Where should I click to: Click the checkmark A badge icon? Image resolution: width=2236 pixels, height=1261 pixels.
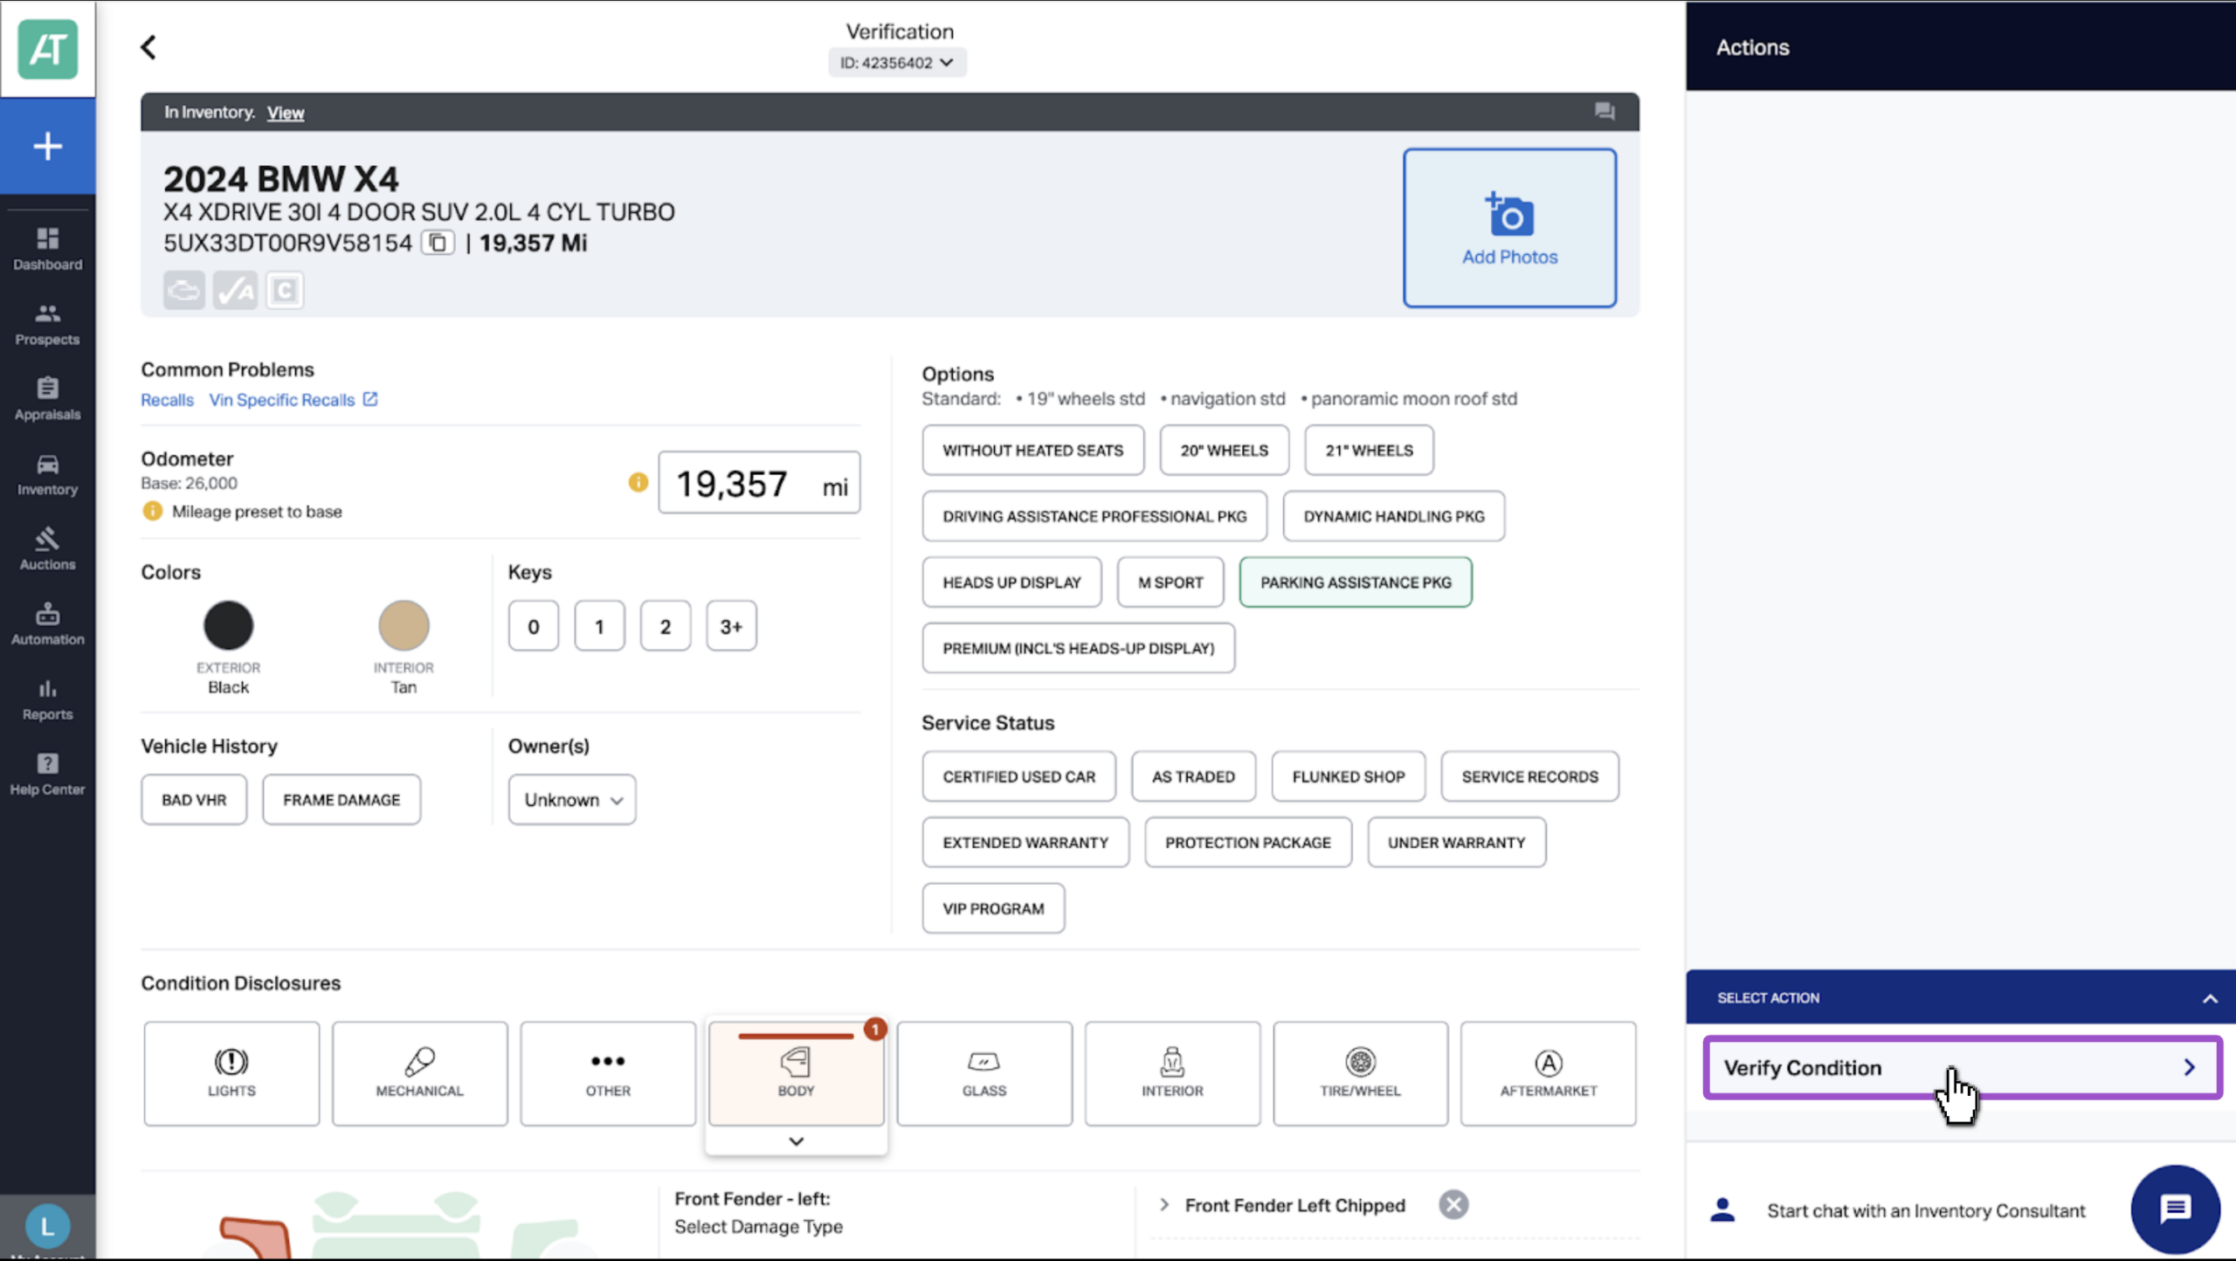point(235,290)
